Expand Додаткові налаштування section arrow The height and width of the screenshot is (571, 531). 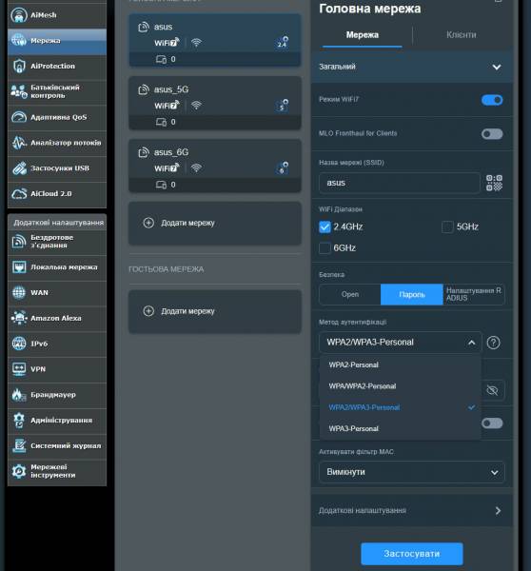pos(498,511)
